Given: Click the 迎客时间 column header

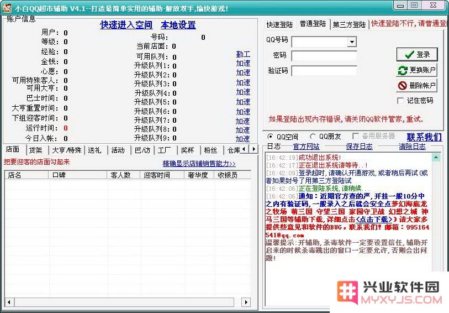Looking at the screenshot, I should (162, 175).
